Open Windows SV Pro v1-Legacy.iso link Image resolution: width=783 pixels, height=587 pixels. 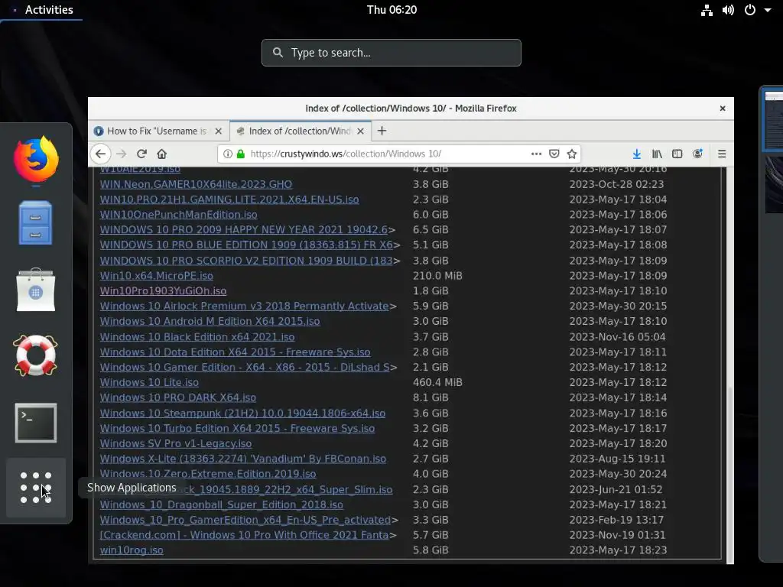coord(175,443)
